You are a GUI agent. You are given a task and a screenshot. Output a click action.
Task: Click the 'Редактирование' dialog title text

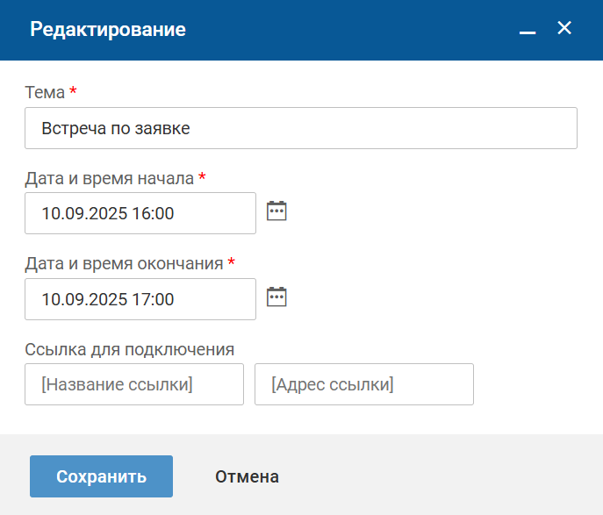click(x=108, y=30)
